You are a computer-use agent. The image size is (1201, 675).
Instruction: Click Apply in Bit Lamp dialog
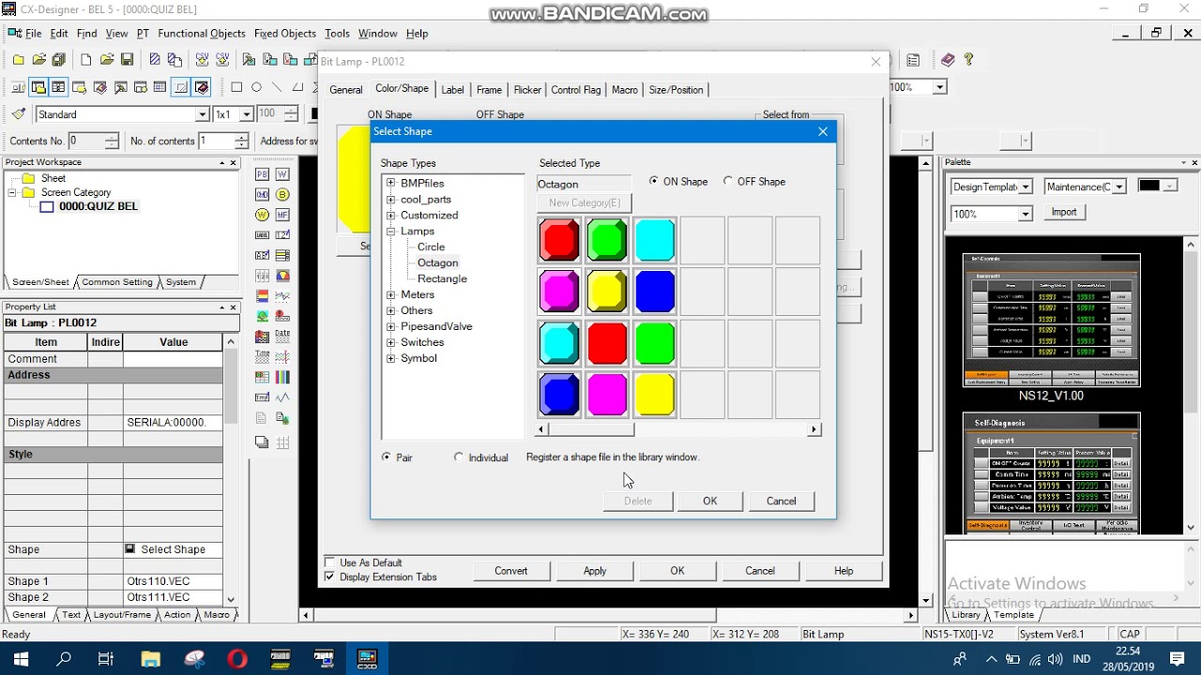click(x=595, y=570)
